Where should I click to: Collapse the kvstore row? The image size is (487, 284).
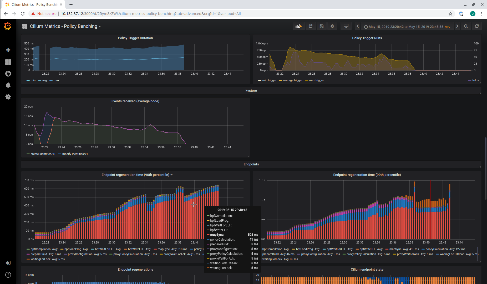point(251,91)
